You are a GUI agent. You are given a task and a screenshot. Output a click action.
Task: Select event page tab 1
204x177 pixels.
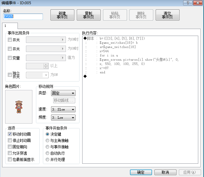pyautogui.click(x=10, y=26)
